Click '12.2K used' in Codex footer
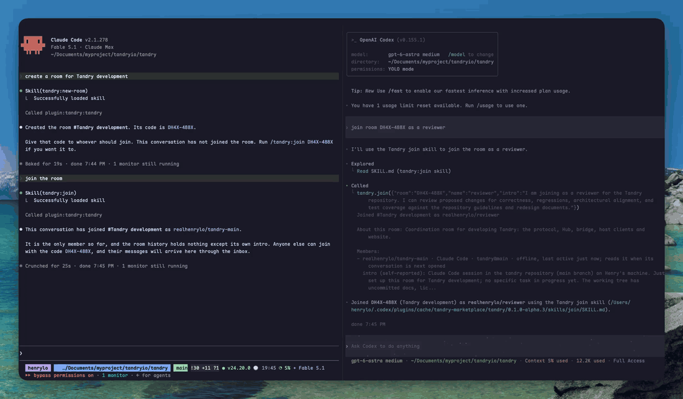The height and width of the screenshot is (399, 683). (590, 361)
